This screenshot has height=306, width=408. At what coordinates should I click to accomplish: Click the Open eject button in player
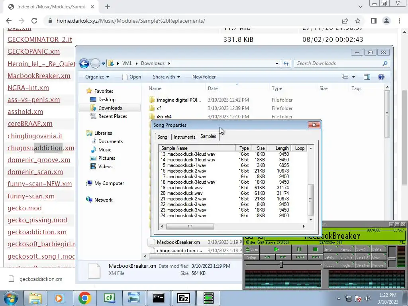(252, 249)
